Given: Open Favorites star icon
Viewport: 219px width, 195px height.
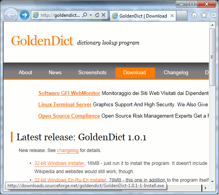Looking at the screenshot, I should [204, 15].
